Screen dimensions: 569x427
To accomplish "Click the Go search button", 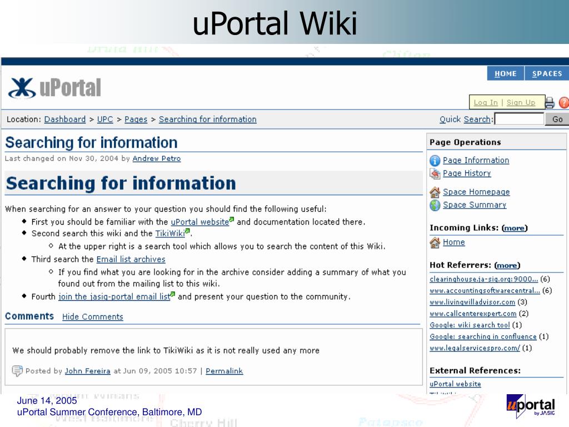I will (x=557, y=119).
